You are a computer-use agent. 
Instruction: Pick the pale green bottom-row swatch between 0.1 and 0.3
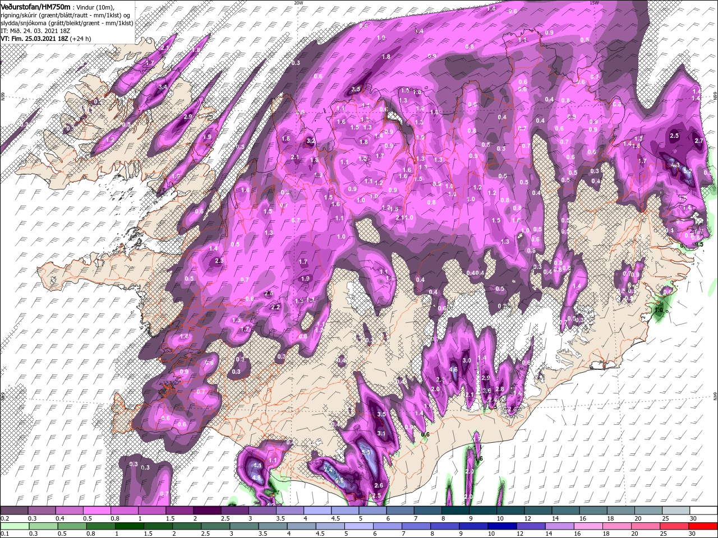click(x=15, y=526)
